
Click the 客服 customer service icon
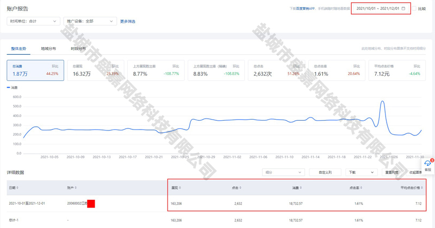[428, 165]
